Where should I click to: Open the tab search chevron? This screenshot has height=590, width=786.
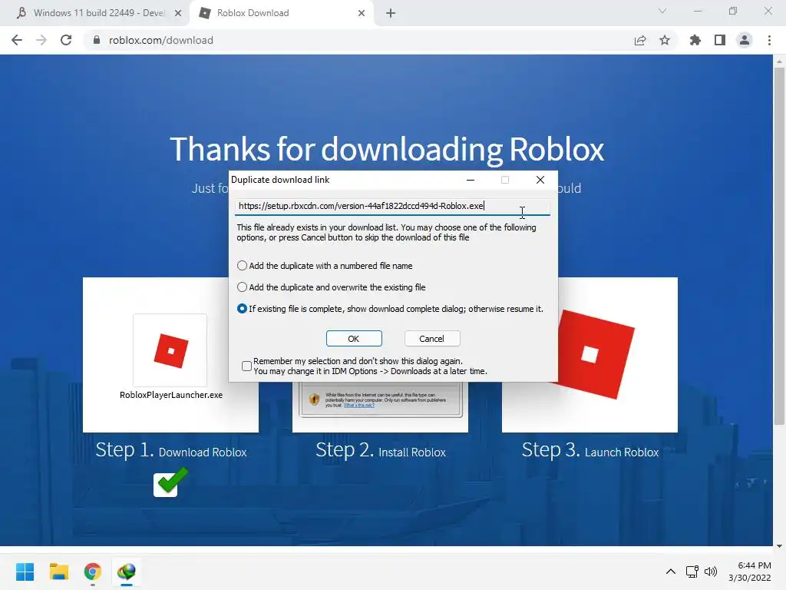(662, 11)
